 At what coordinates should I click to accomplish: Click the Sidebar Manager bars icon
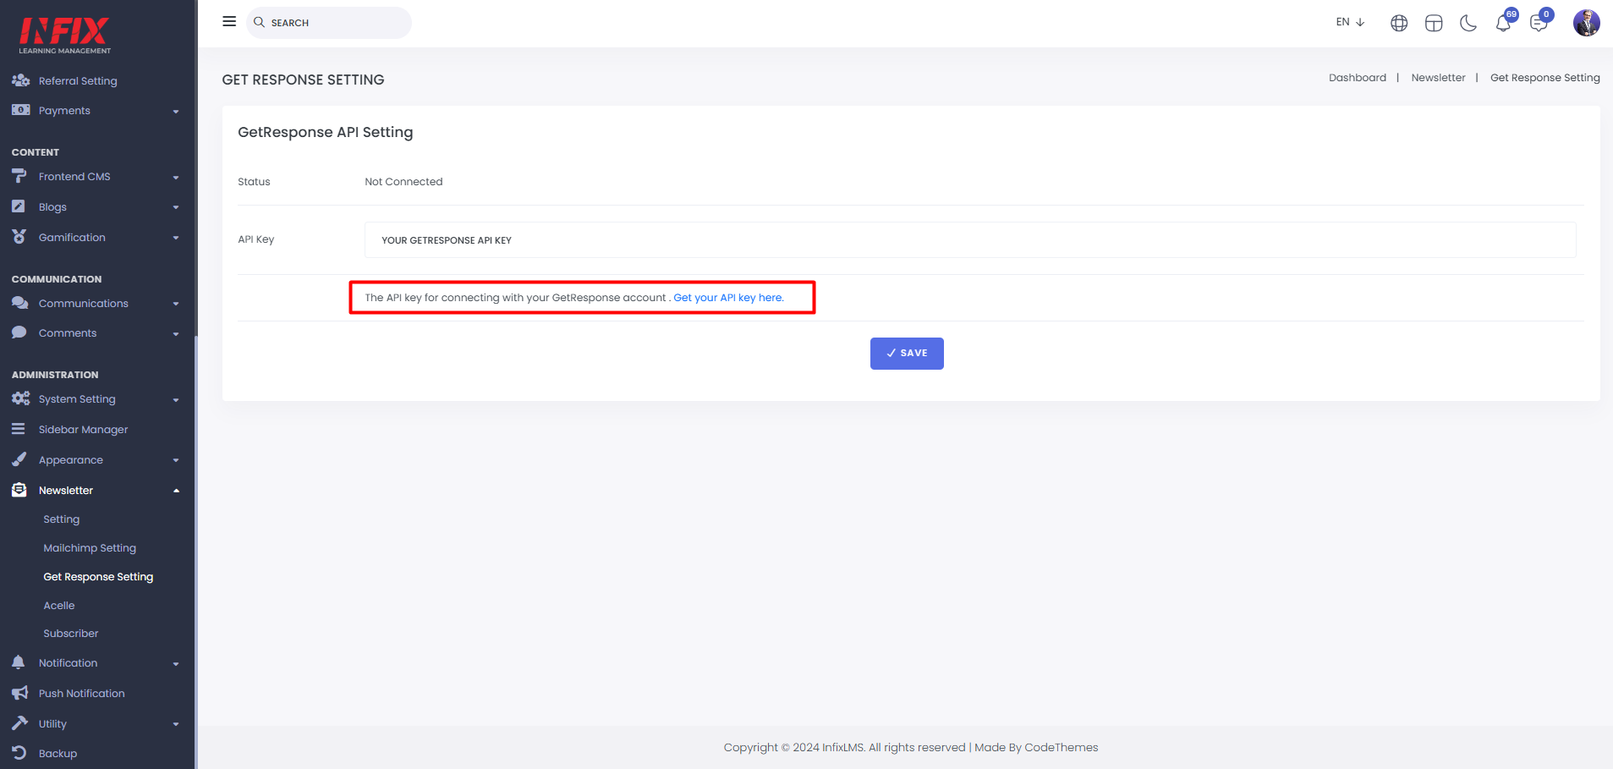coord(18,429)
